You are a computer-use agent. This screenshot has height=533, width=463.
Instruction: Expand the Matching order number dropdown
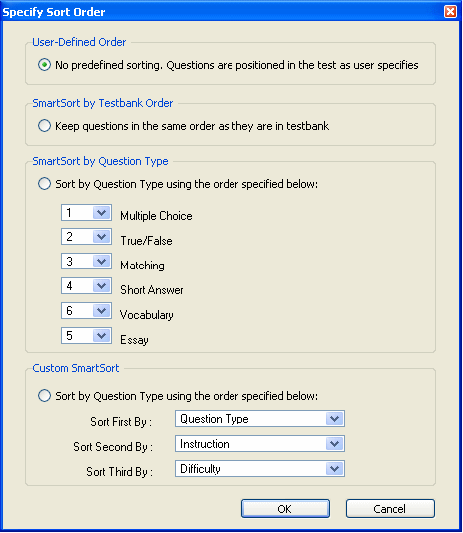101,262
